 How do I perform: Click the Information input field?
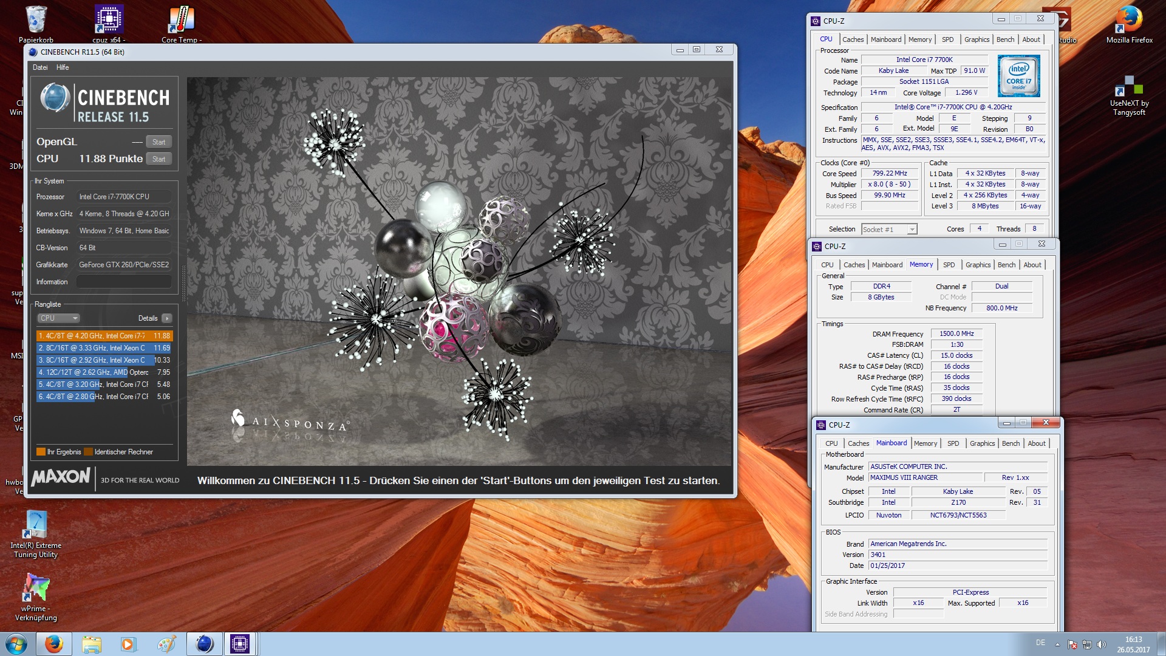pos(124,282)
